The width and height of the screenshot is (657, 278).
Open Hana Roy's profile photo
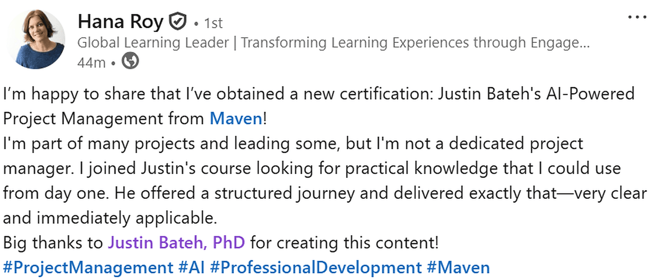(36, 39)
